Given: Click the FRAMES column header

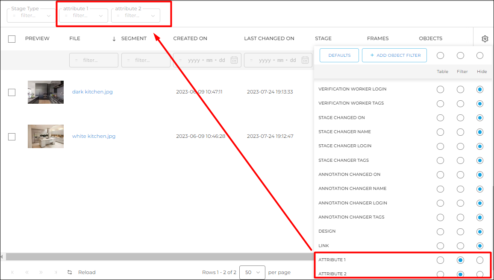Looking at the screenshot, I should pyautogui.click(x=378, y=39).
